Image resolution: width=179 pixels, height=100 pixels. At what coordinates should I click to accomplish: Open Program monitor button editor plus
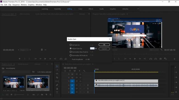175,59
